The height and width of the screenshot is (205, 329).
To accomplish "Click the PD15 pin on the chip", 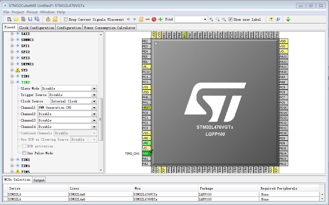I will pos(284,108).
